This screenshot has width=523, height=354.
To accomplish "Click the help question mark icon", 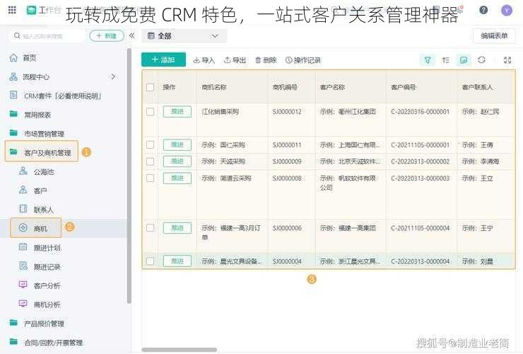I will (x=483, y=10).
